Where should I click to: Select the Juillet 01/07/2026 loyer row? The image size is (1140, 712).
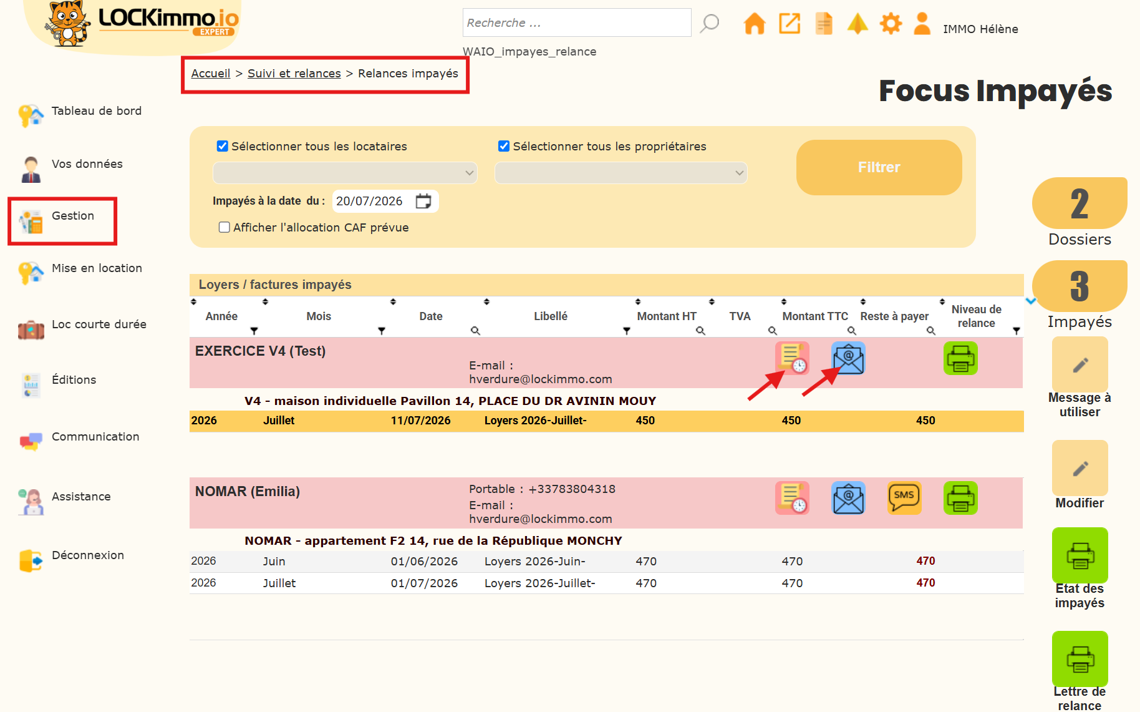[606, 583]
